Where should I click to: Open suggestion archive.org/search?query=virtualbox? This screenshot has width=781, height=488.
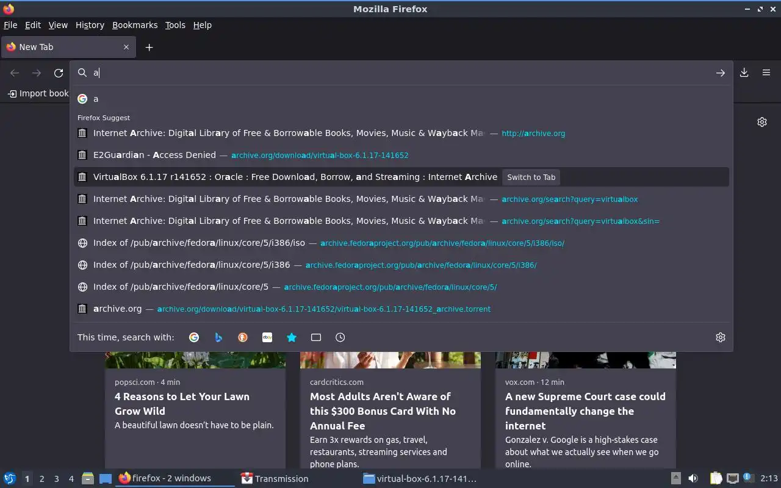coord(401,199)
